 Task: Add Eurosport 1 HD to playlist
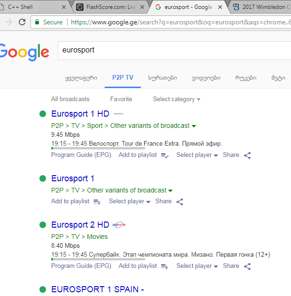click(138, 155)
